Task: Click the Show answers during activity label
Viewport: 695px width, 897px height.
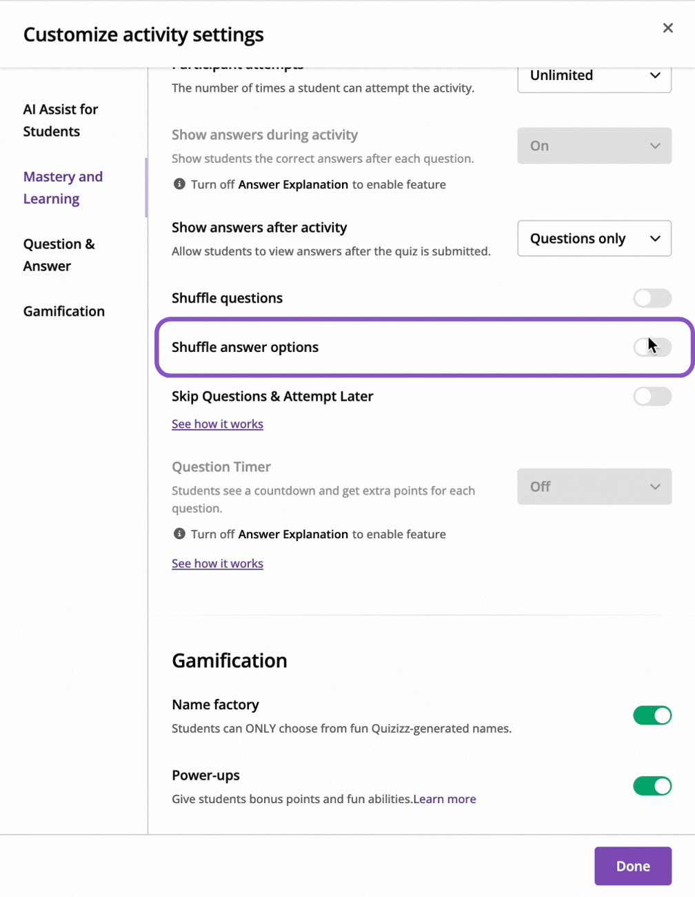Action: [x=265, y=135]
